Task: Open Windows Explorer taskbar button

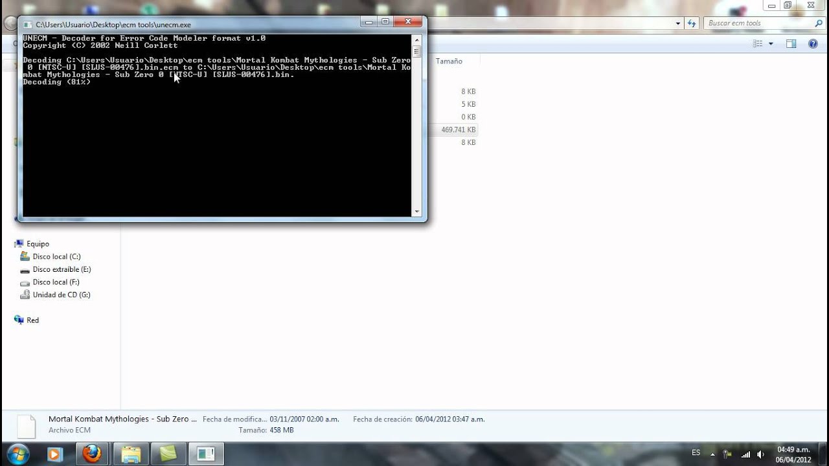Action: point(130,454)
